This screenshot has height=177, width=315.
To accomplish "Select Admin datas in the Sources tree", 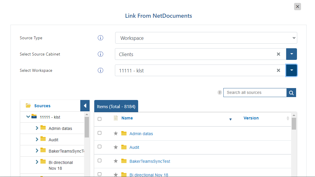I will click(x=60, y=128).
